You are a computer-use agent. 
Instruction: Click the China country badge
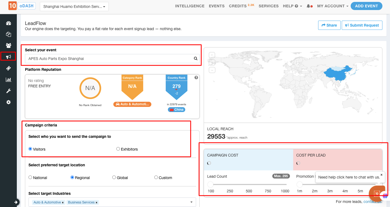pyautogui.click(x=177, y=110)
